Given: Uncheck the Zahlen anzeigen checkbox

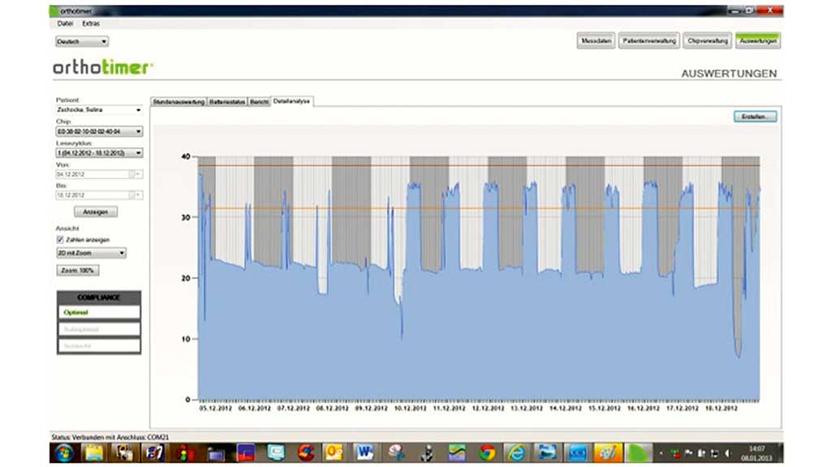Looking at the screenshot, I should [x=59, y=240].
